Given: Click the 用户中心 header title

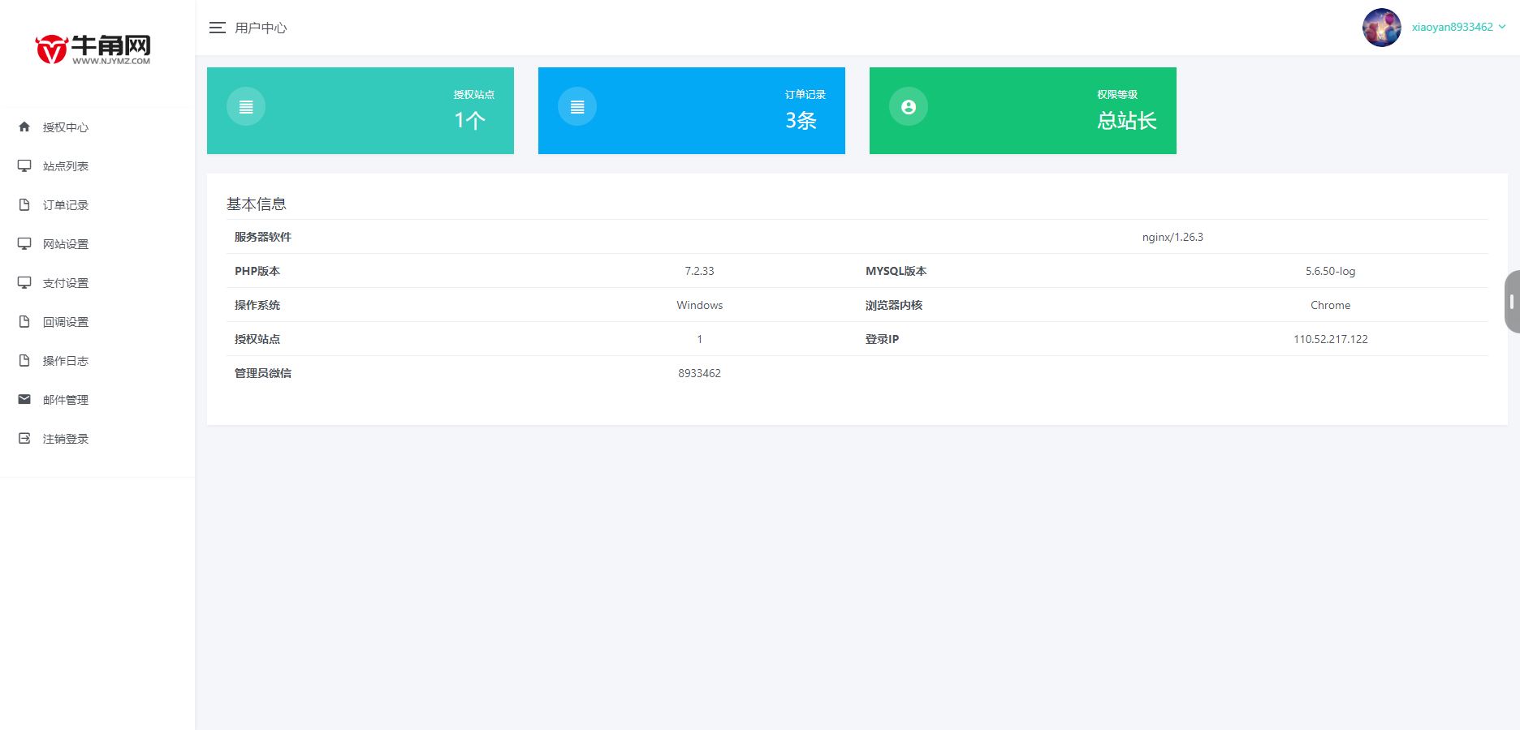Looking at the screenshot, I should pos(261,28).
